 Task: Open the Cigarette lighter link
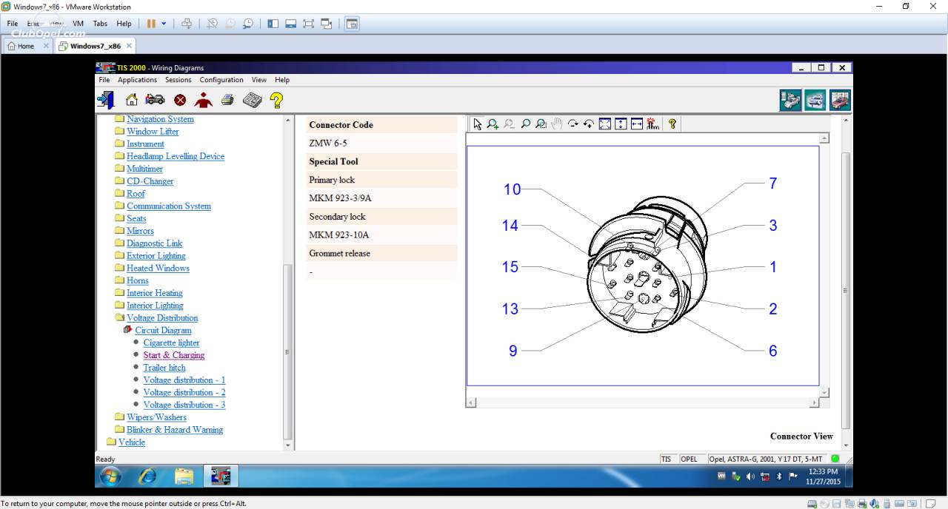click(x=172, y=343)
